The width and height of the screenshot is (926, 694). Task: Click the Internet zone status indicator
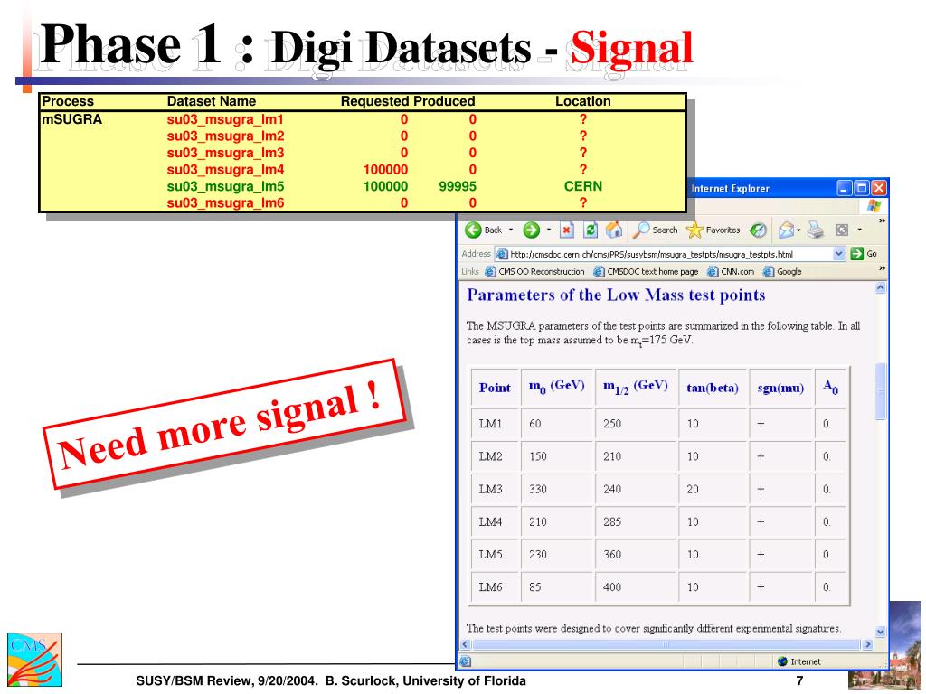[799, 661]
